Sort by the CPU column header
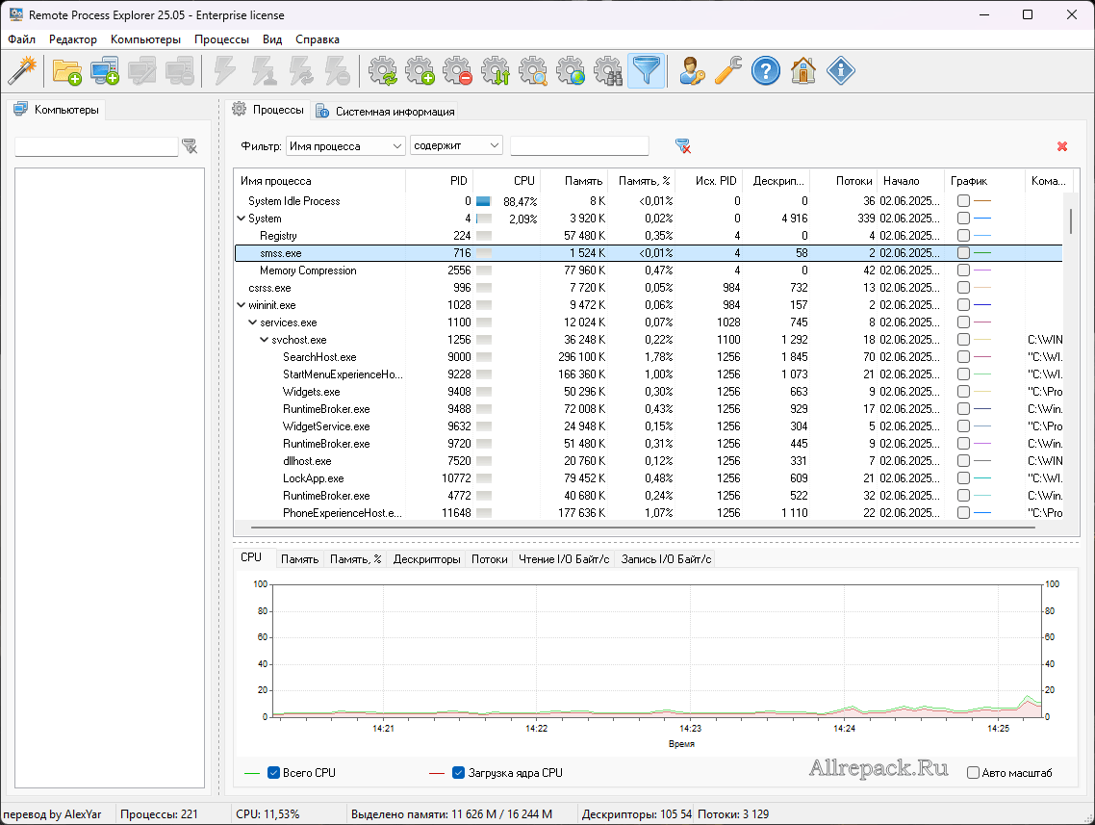 pyautogui.click(x=507, y=181)
